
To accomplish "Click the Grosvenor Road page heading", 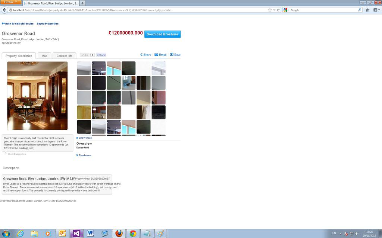I will (x=18, y=33).
